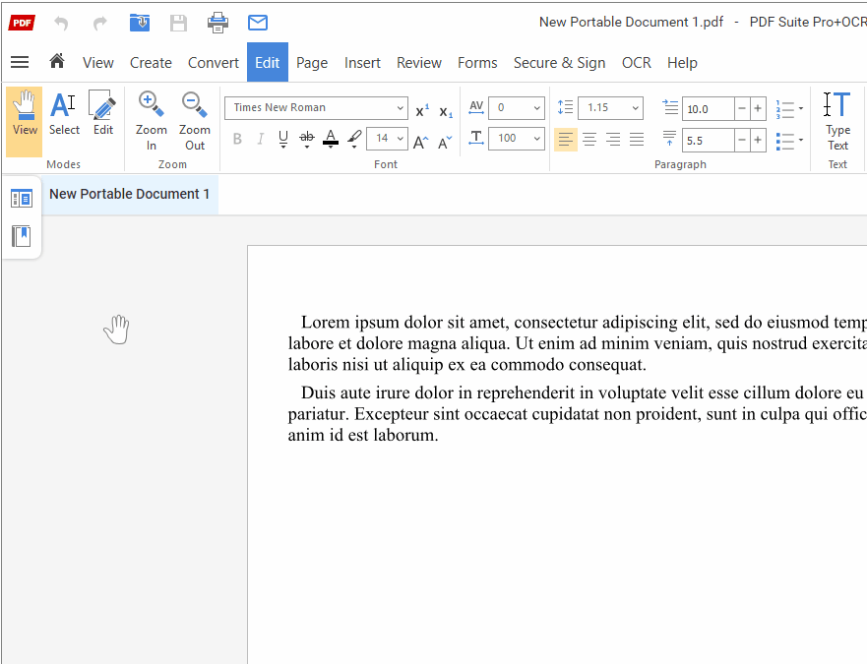This screenshot has width=867, height=664.
Task: Open the Convert ribbon tab
Action: (x=213, y=63)
